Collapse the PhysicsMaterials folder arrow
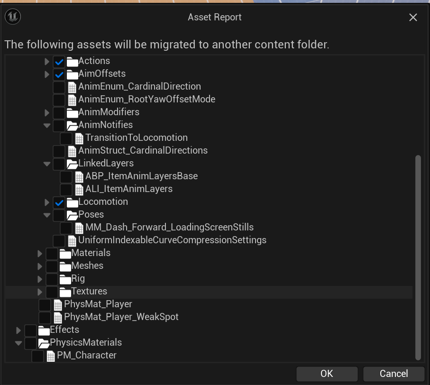This screenshot has height=385, width=430. pos(18,343)
